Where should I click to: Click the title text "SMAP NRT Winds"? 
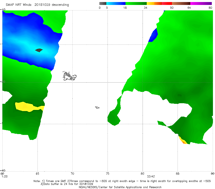point(19,5)
